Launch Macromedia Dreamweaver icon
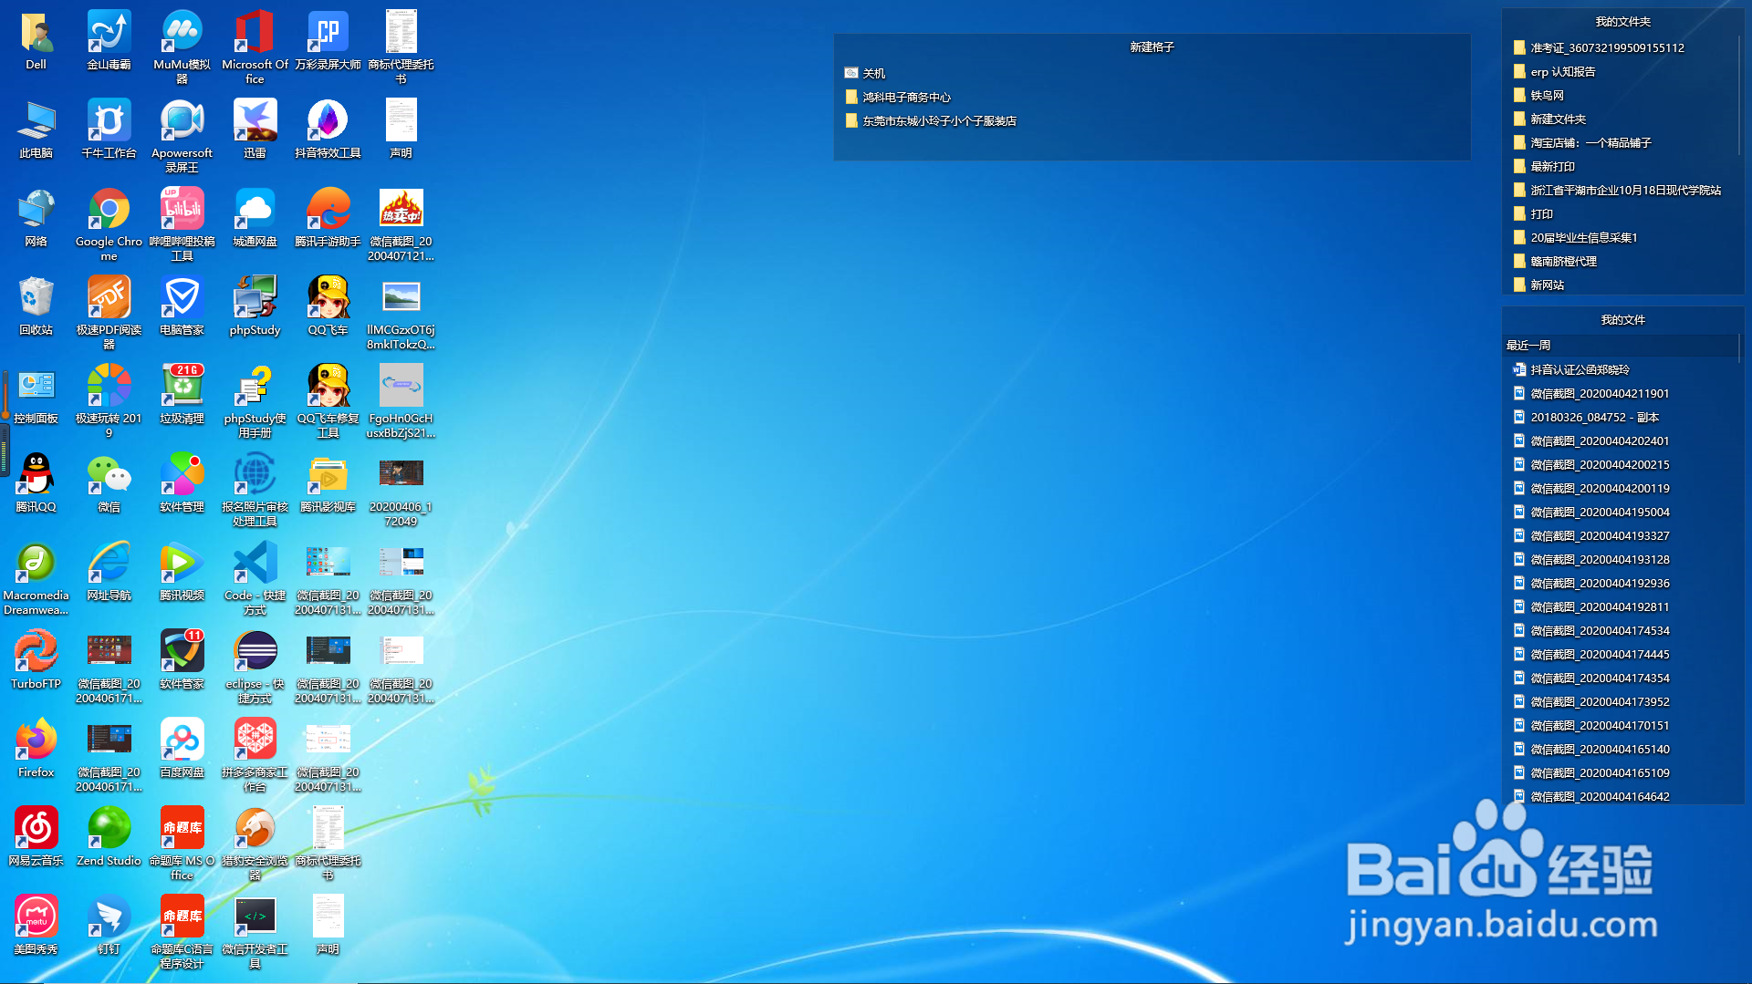The height and width of the screenshot is (984, 1752). pyautogui.click(x=36, y=564)
